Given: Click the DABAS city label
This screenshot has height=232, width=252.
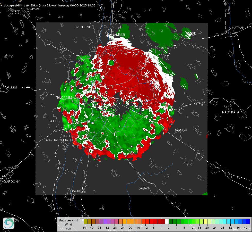Looking at the screenshot, I should tap(144, 188).
